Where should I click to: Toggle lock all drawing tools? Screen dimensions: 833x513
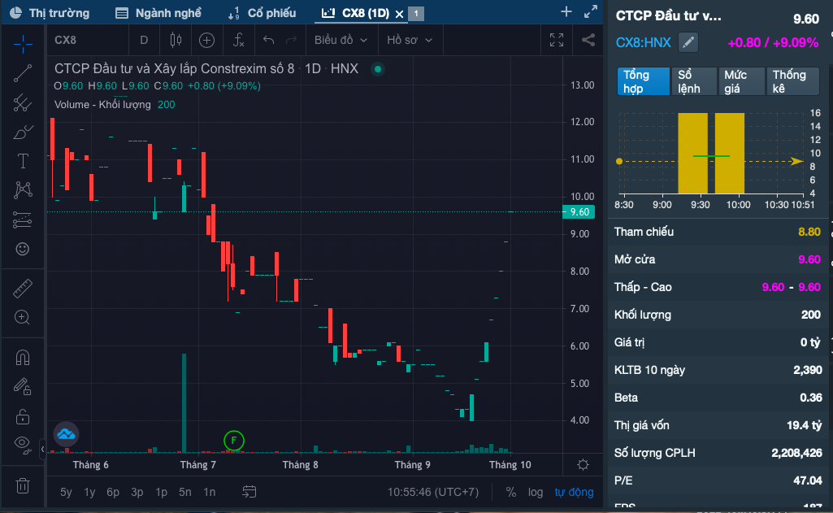22,416
